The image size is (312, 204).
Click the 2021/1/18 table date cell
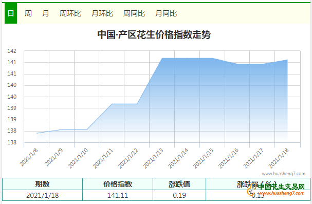(42, 195)
